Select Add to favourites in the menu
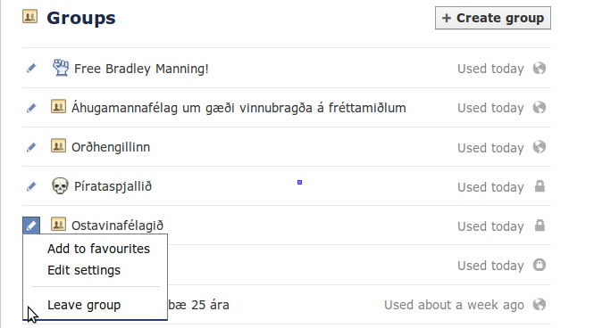594x328 pixels. coord(98,249)
